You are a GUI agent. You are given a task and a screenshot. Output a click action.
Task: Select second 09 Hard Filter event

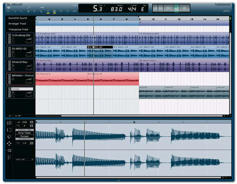184,66
